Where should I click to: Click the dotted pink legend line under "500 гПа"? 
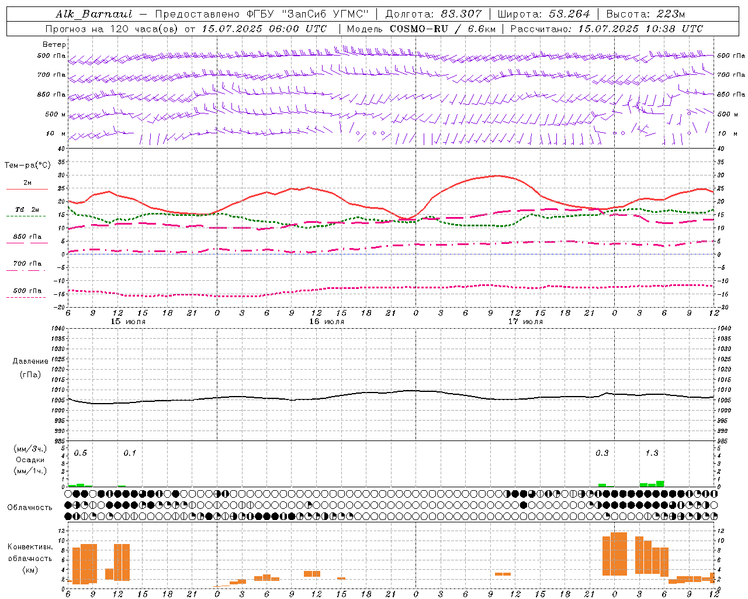tap(26, 297)
